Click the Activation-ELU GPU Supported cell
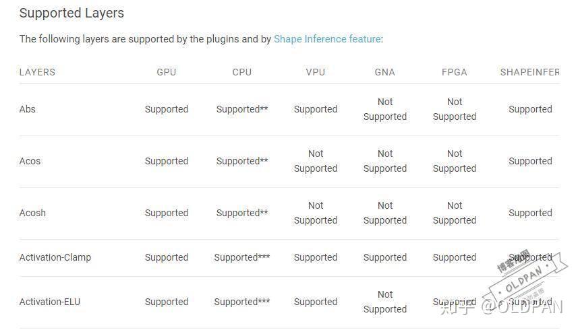The width and height of the screenshot is (578, 330). tap(167, 302)
